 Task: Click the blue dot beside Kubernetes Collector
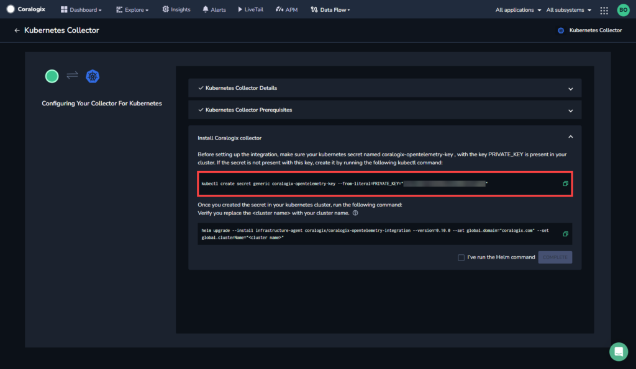coord(561,30)
